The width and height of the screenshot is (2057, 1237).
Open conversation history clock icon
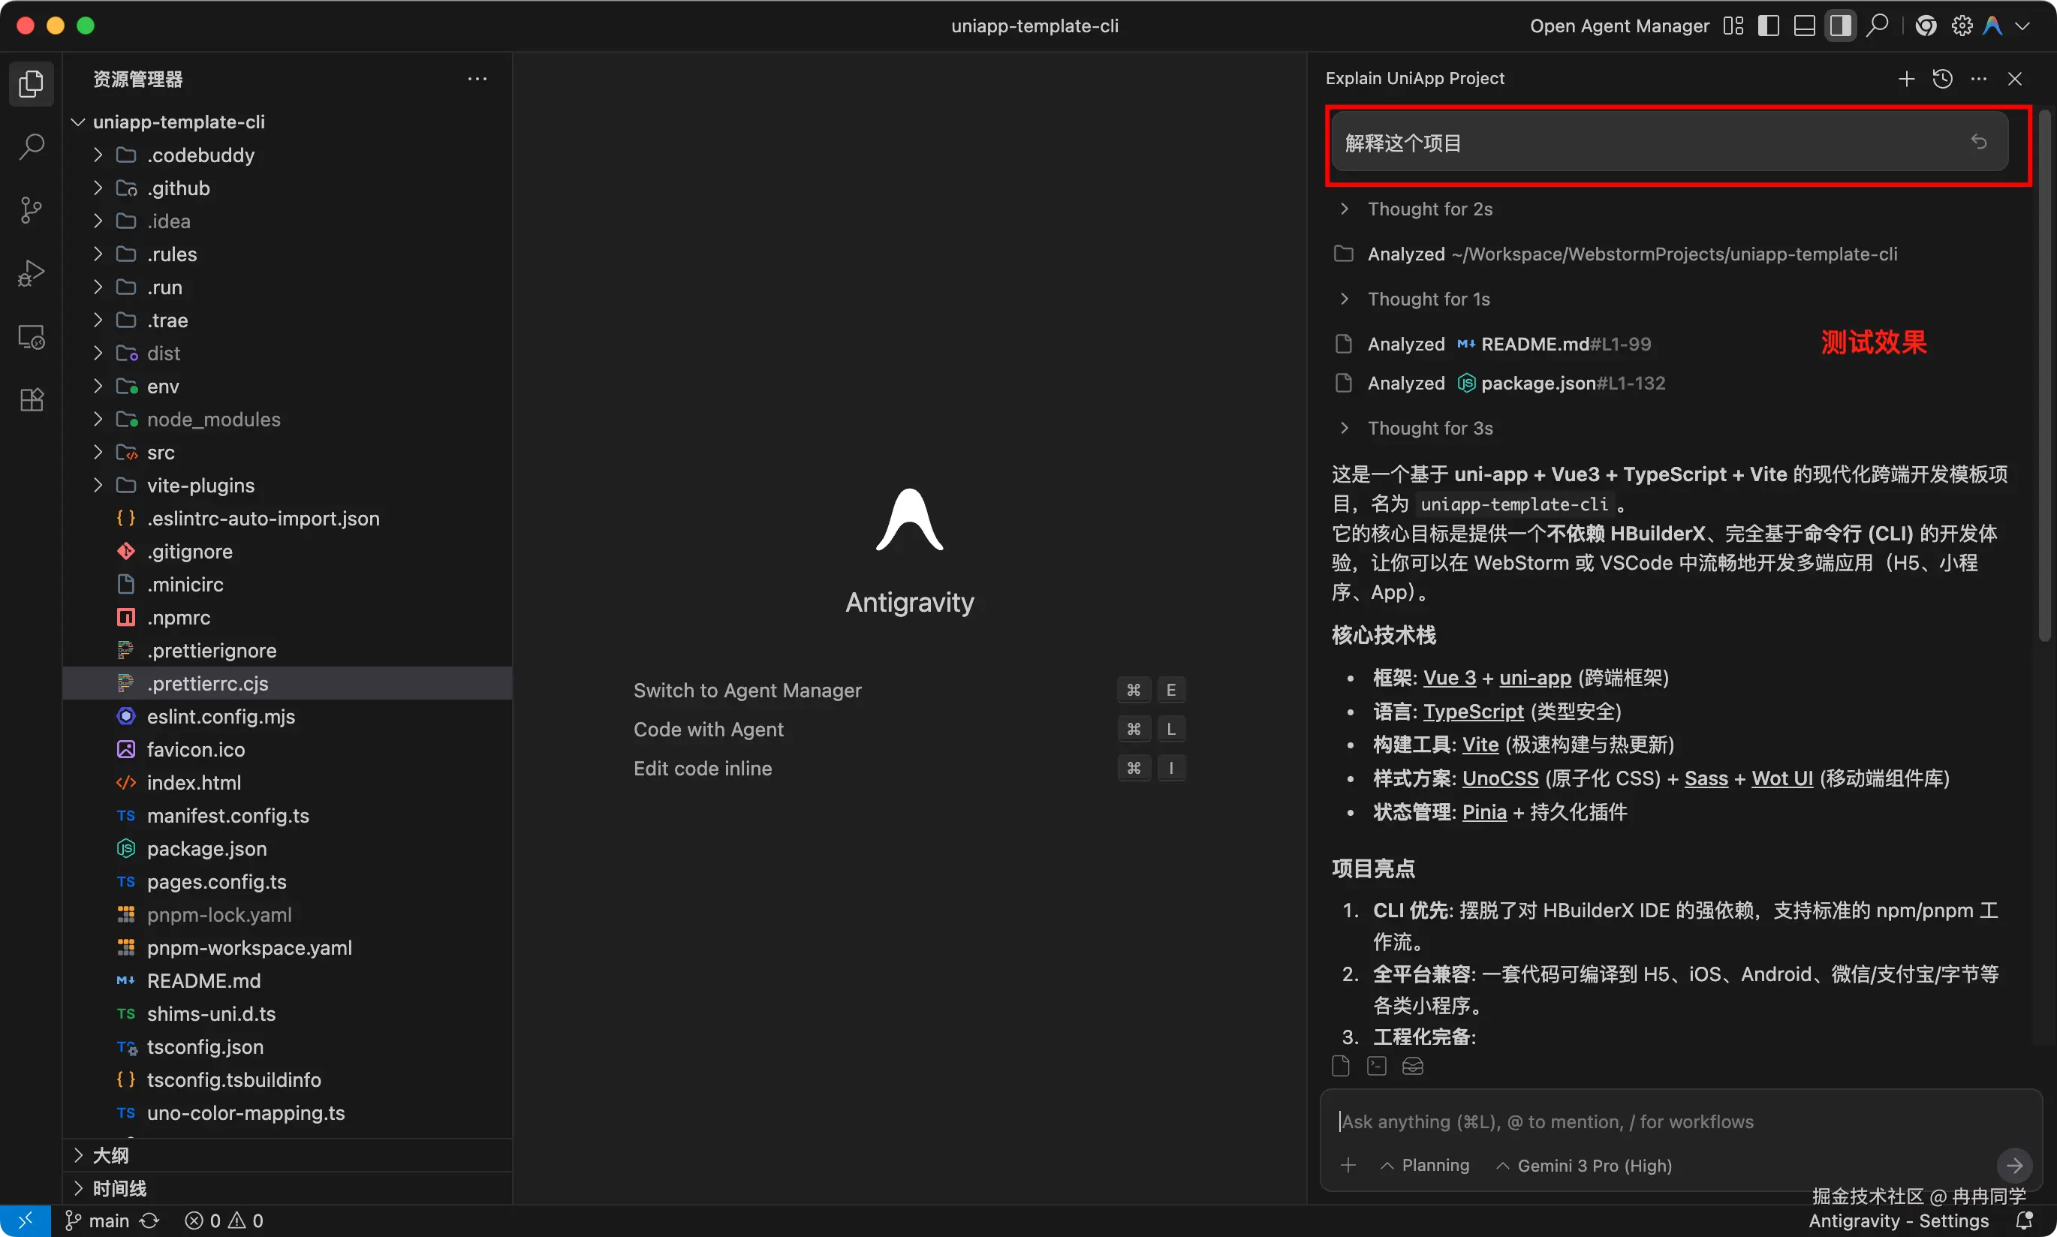[x=1943, y=78]
